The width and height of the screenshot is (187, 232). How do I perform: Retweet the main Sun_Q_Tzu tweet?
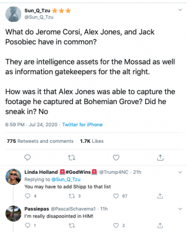pos(72,157)
